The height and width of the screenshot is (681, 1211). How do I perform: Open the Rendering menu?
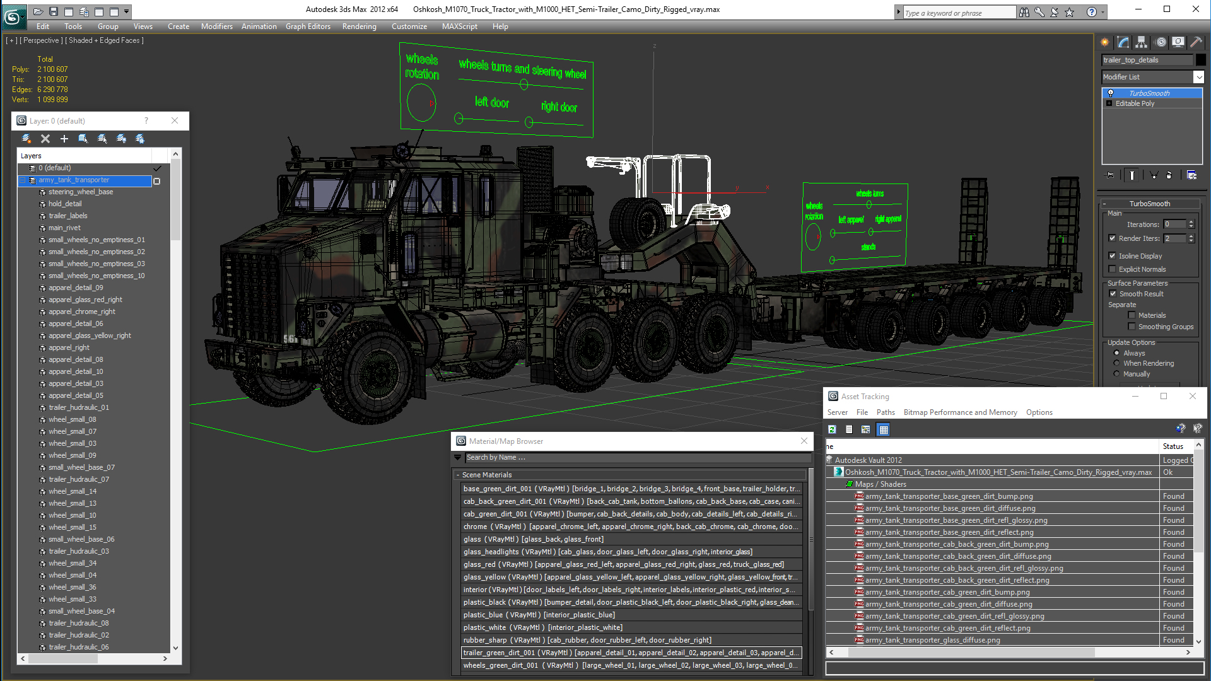pyautogui.click(x=359, y=26)
